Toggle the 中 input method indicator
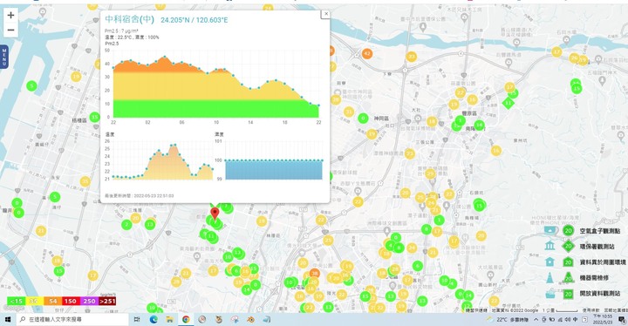The image size is (628, 326). pos(576,320)
